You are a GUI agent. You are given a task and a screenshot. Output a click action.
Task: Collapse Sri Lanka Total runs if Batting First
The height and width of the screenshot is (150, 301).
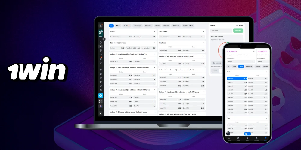tap(203, 56)
